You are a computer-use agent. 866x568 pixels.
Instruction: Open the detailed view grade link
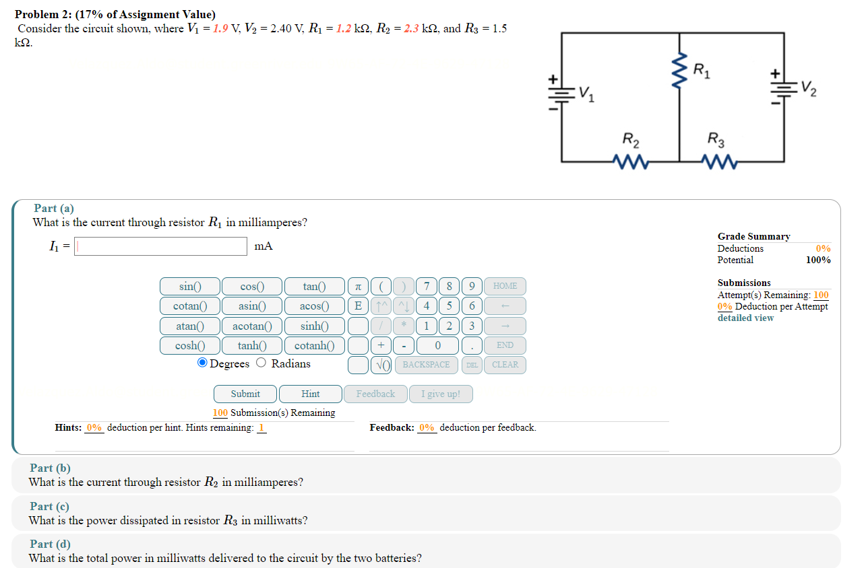745,318
